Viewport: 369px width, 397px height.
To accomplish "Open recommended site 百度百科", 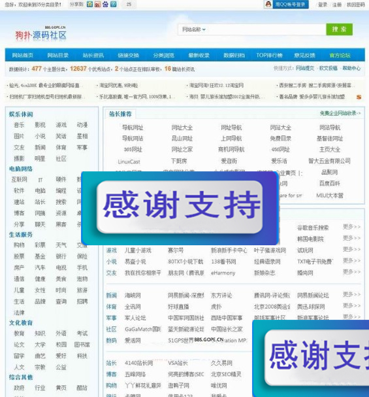I will pos(330,183).
